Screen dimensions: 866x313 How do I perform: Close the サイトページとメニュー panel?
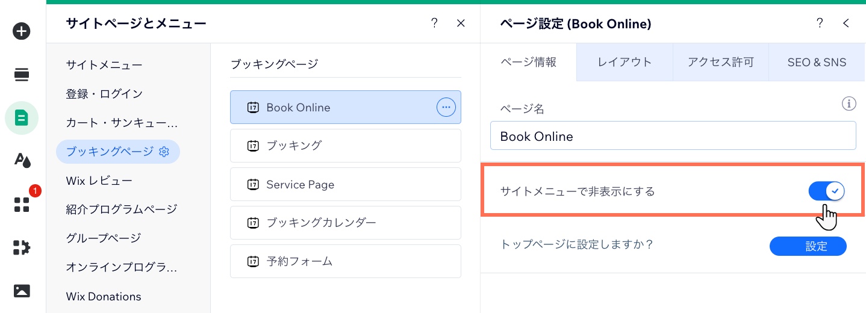[x=461, y=23]
